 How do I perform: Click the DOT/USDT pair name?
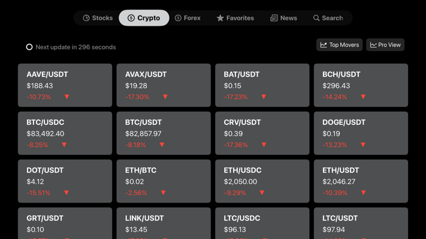[x=45, y=170]
